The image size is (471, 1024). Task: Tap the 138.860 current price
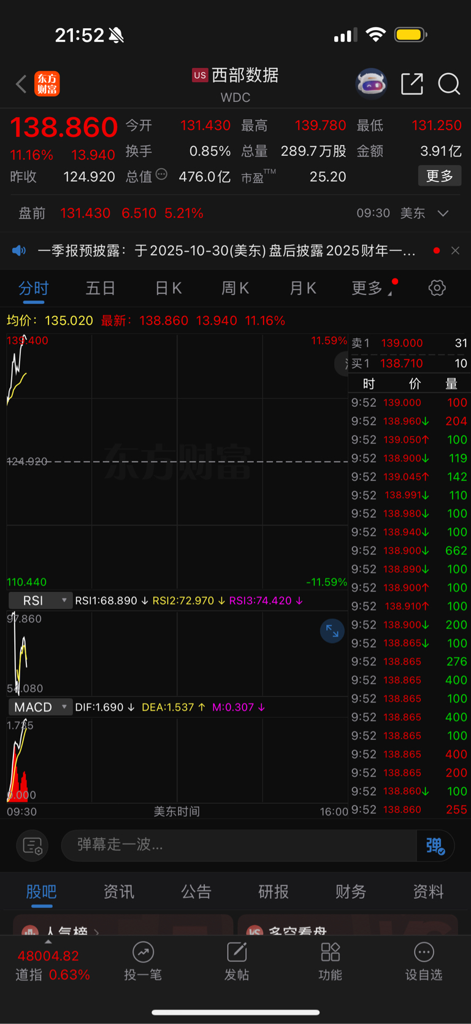64,127
